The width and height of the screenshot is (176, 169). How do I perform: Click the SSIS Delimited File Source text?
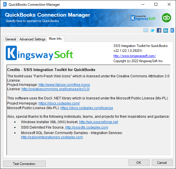click(43, 127)
